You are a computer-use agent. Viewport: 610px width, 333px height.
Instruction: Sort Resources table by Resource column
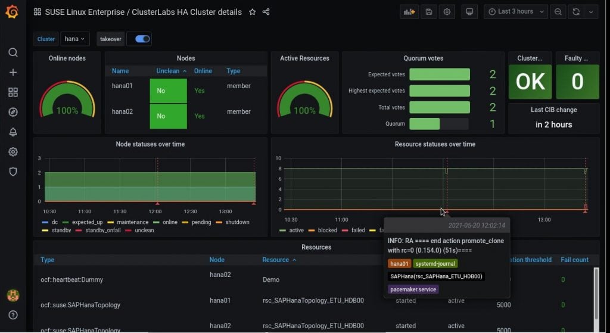279,260
